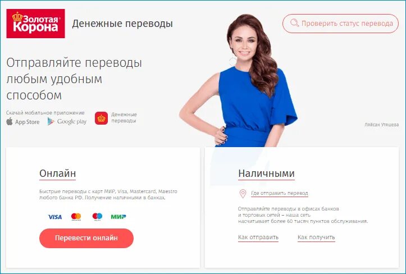The height and width of the screenshot is (274, 406).
Task: Click the Mastercard logo
Action: click(76, 217)
